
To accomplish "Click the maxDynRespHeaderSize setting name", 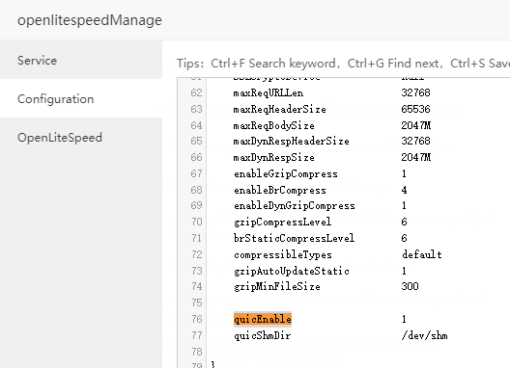I will pyautogui.click(x=291, y=142).
